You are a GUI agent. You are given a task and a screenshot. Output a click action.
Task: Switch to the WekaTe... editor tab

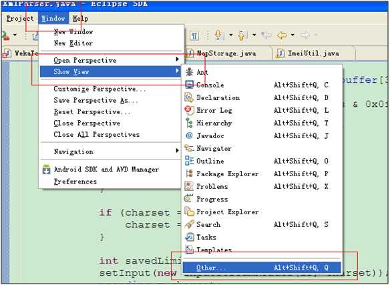pos(21,53)
